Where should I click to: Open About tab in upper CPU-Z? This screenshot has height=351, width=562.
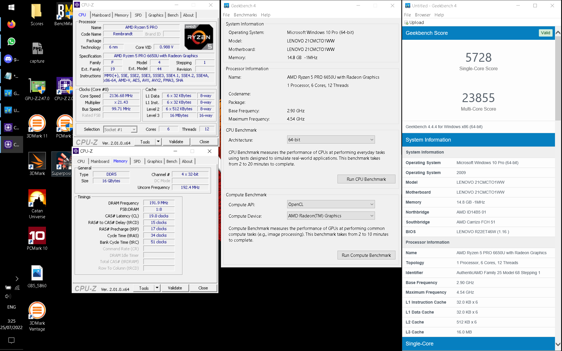coord(188,15)
